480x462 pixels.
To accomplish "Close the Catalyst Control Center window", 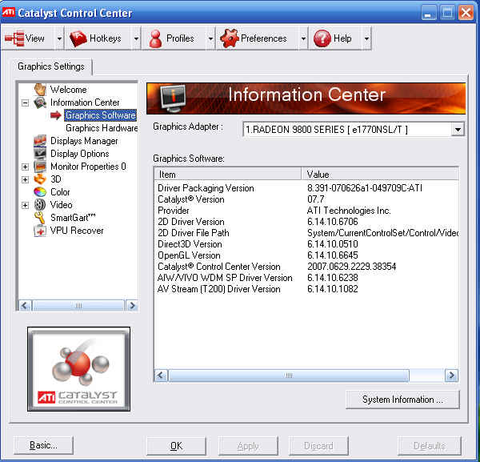I will (466, 13).
